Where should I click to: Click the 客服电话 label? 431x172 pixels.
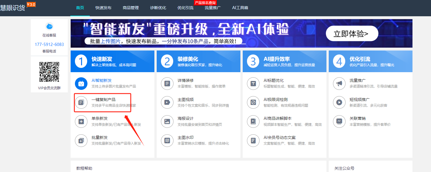coord(49,51)
